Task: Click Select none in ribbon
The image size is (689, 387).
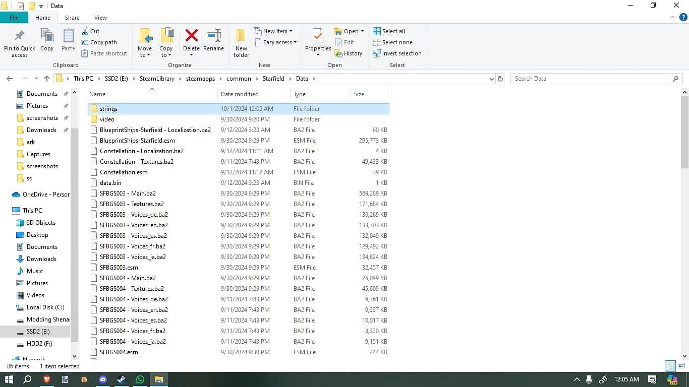Action: click(392, 42)
